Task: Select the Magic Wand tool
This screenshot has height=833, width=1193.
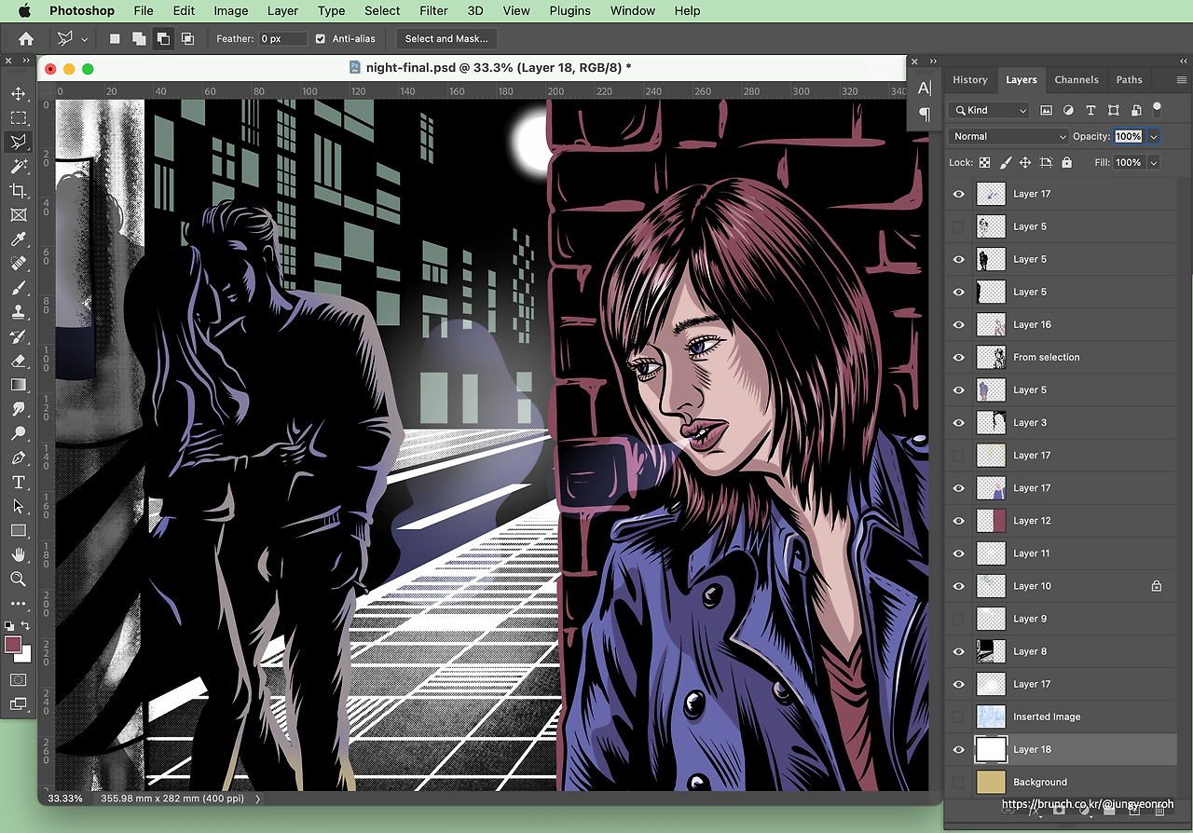Action: coord(18,167)
